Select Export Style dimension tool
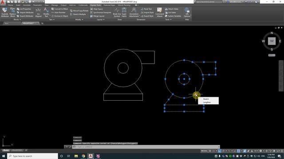This screenshot has width=284, height=159. 147,16
